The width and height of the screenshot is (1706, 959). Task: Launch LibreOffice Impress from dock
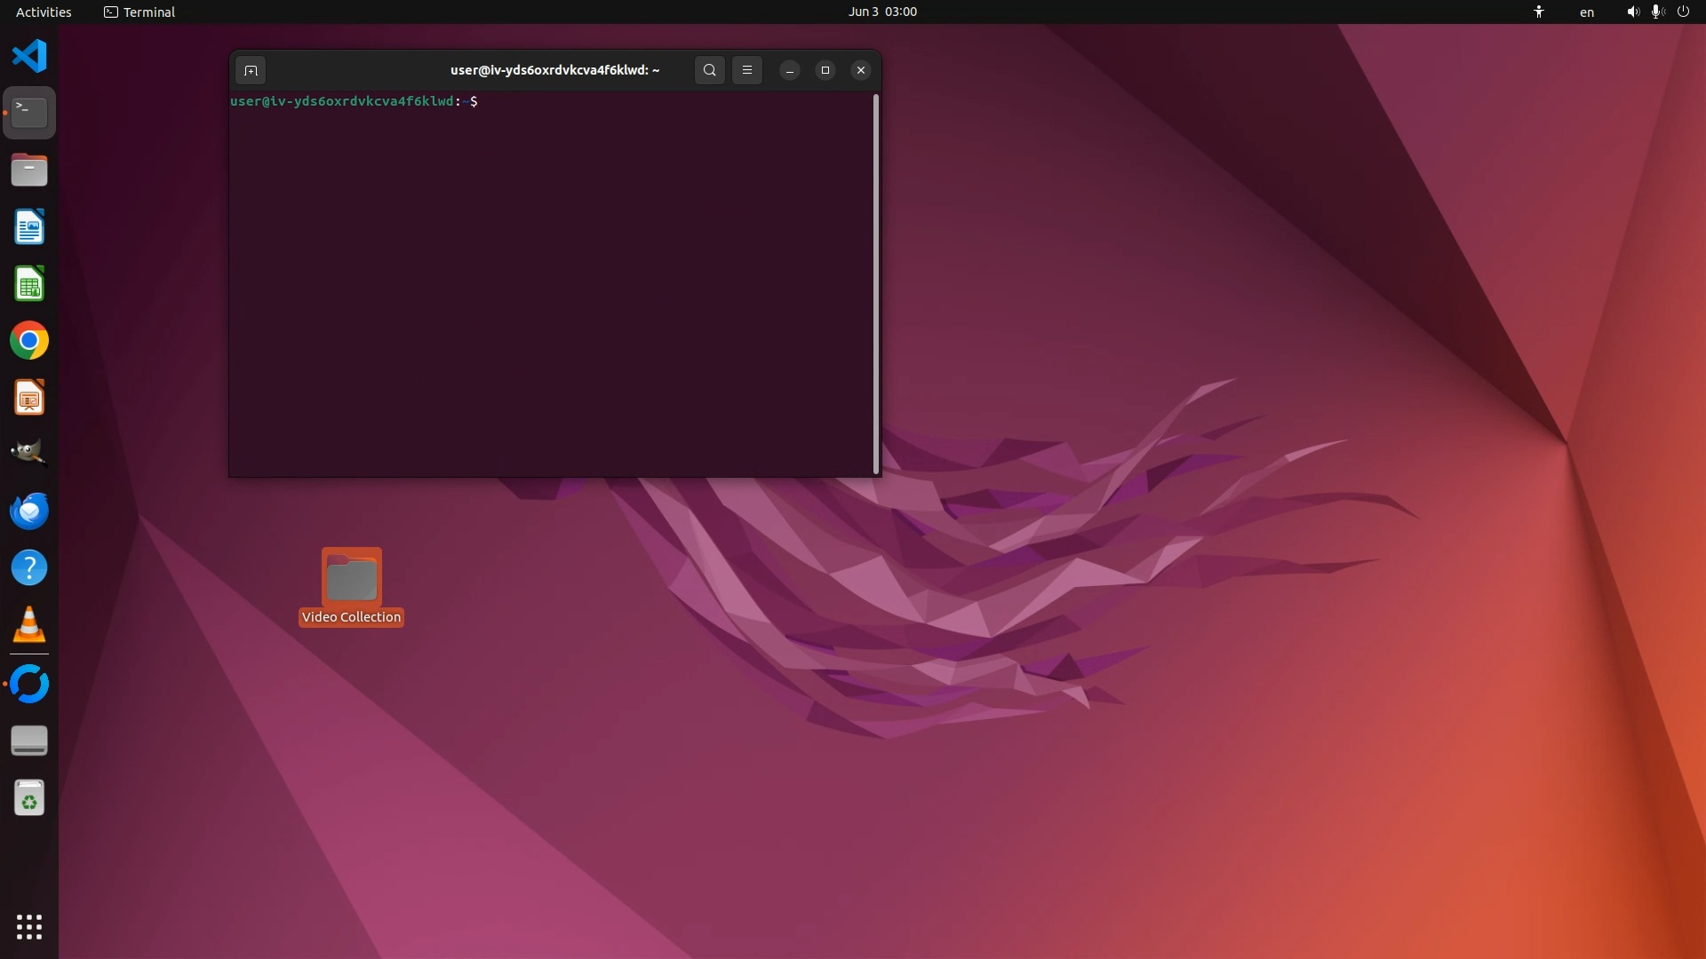[29, 398]
